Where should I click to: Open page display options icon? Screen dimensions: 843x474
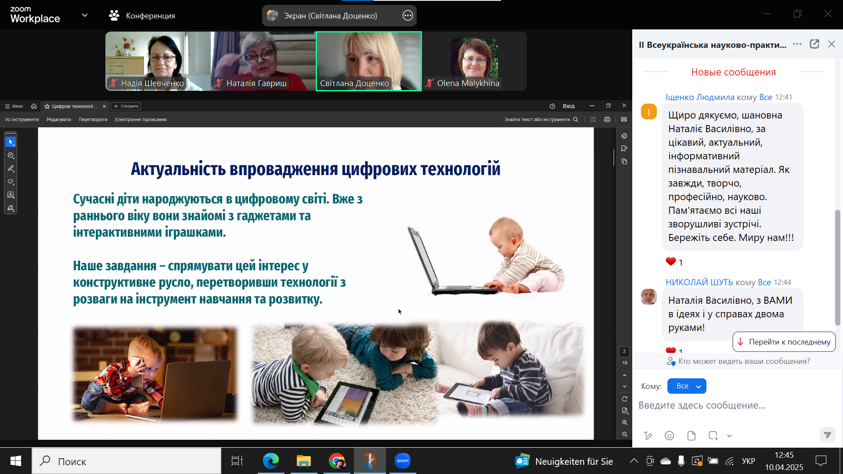point(624,411)
